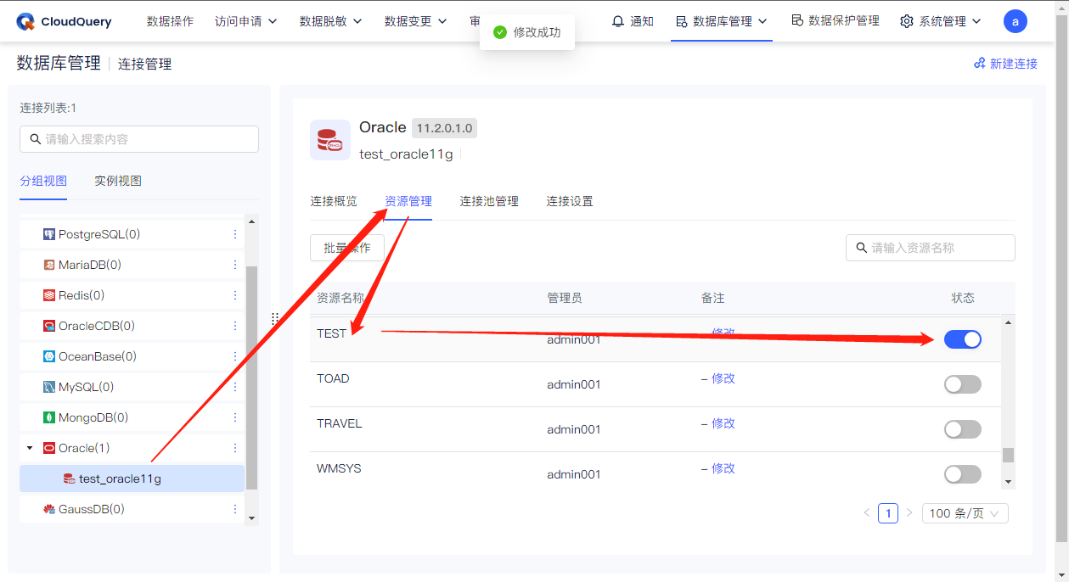This screenshot has width=1069, height=582.
Task: Open the 数据变更 dropdown menu
Action: pos(416,21)
